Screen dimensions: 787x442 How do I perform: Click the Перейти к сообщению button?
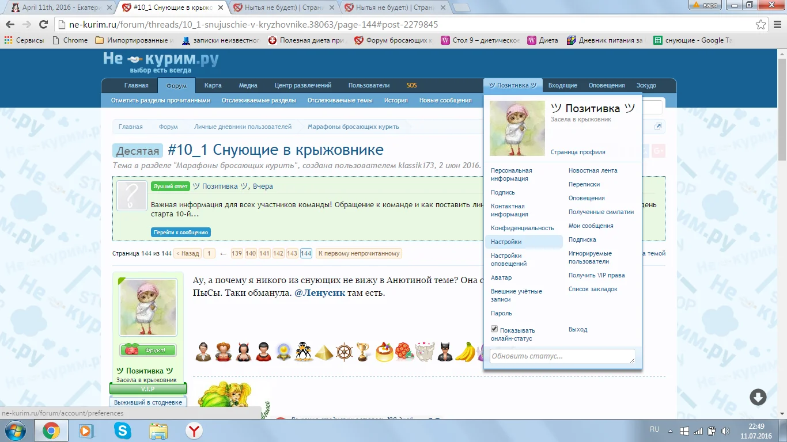click(x=181, y=233)
